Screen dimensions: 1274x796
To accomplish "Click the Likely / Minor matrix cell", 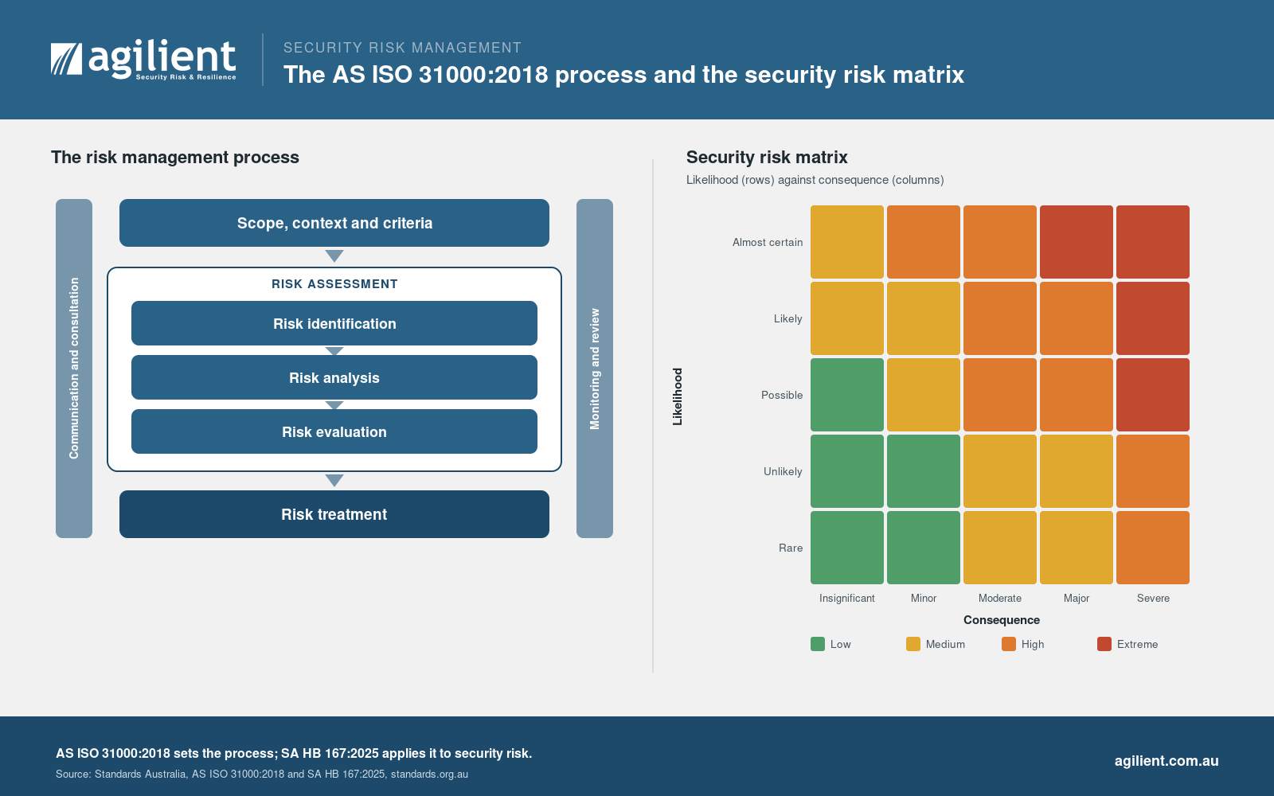I will click(x=924, y=318).
